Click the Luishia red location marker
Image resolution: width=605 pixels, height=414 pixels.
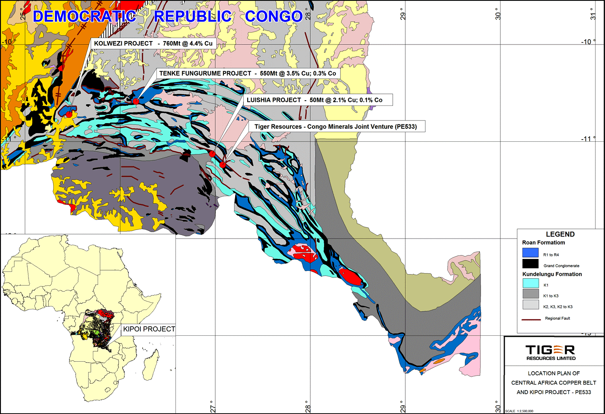(x=212, y=153)
